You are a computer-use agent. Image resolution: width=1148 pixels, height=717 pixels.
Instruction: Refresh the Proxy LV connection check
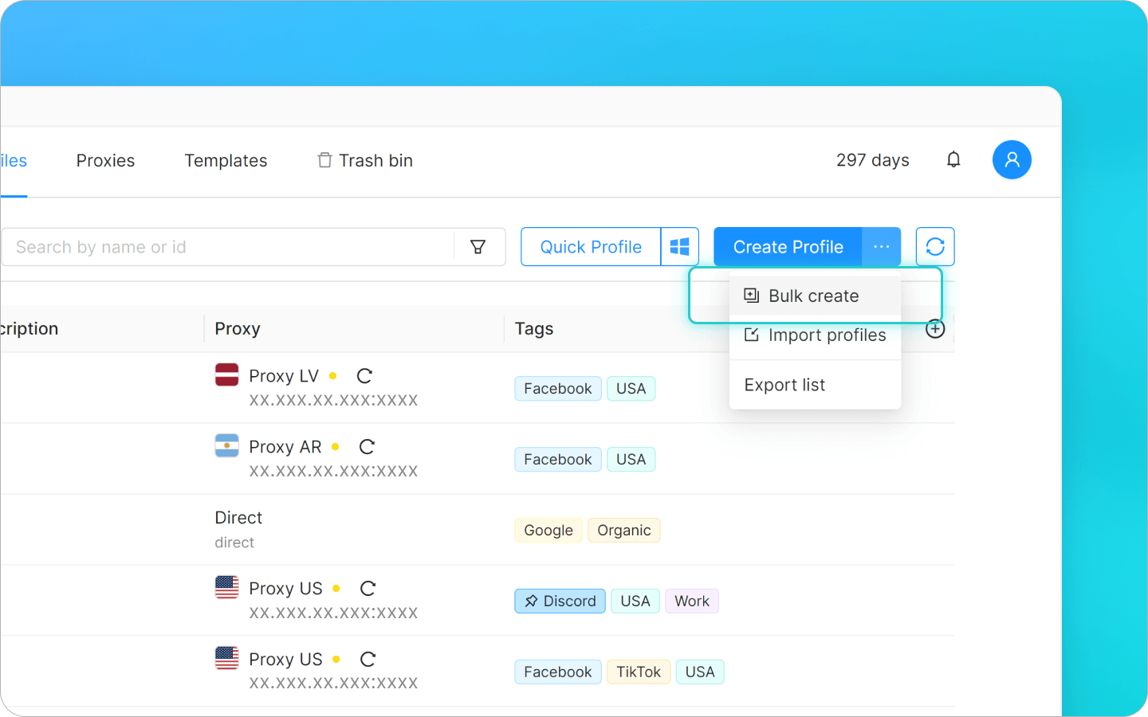pyautogui.click(x=364, y=375)
